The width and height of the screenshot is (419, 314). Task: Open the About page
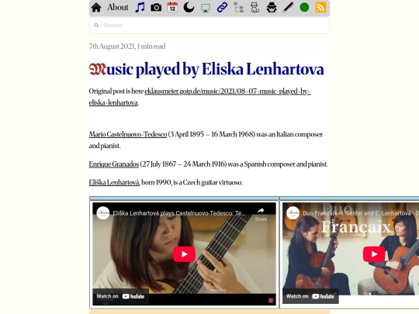(118, 7)
